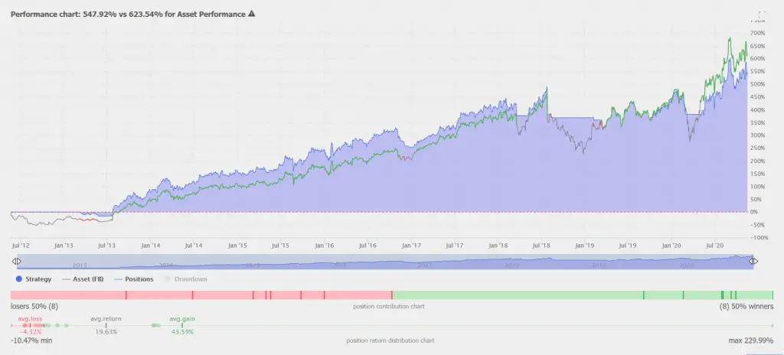Enable the greyed-out Drawdown legend item
The height and width of the screenshot is (355, 784).
point(186,279)
